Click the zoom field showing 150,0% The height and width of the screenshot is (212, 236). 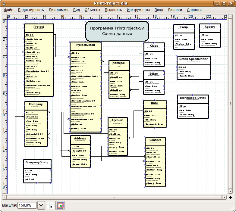click(27, 205)
